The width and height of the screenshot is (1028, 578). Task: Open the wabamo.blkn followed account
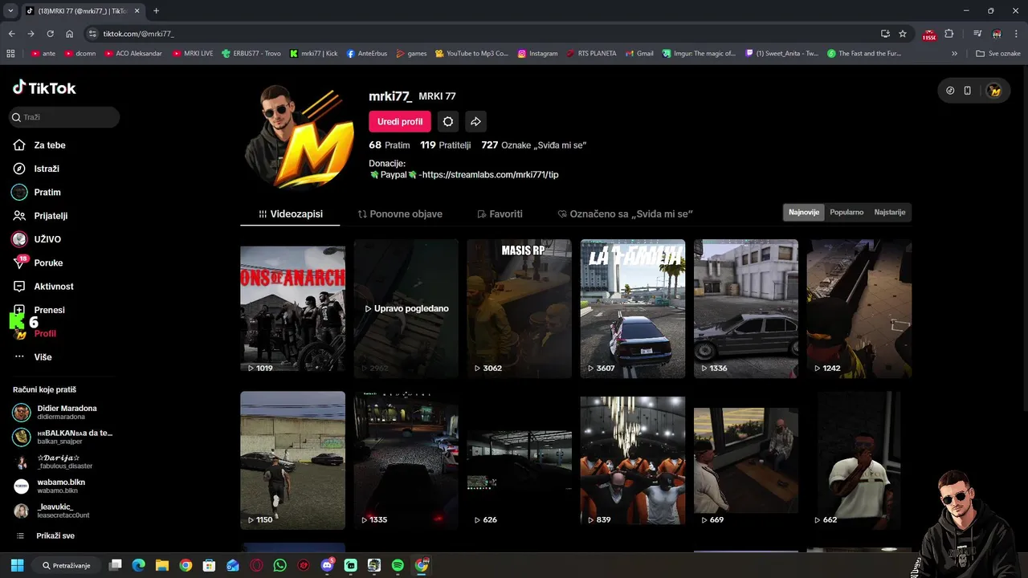pos(64,486)
